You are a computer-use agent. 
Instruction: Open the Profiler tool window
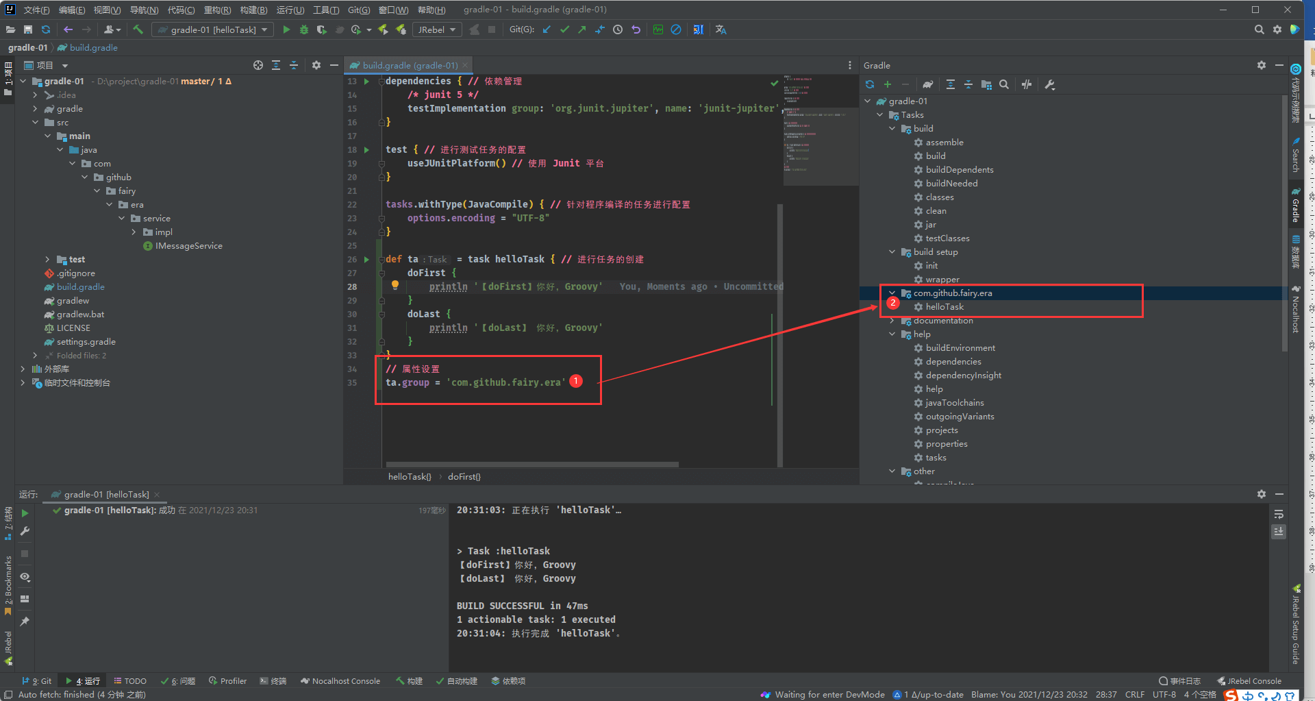227,681
